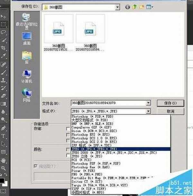Screen dimensions: 193x196
Task: Select the Clone Stamp tool
Action: coord(3,80)
